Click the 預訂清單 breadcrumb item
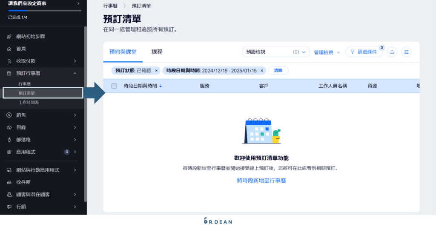 tap(141, 6)
